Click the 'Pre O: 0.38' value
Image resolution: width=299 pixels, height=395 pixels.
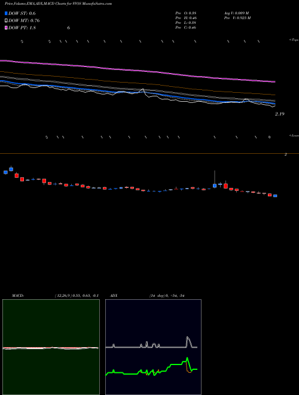(186, 13)
